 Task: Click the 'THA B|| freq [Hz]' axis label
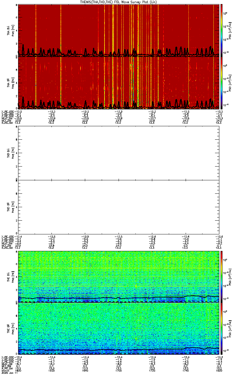click(x=11, y=83)
